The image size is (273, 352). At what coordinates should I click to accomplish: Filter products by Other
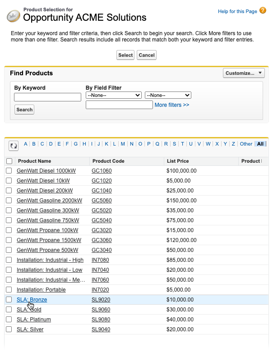tap(246, 144)
